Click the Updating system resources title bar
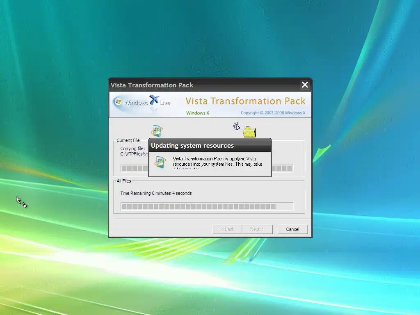This screenshot has height=315, width=420. [x=210, y=146]
